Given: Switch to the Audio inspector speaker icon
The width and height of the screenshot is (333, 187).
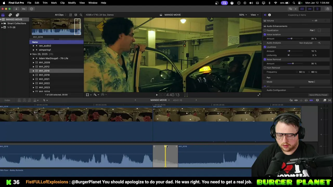Looking at the screenshot, I should (265, 15).
